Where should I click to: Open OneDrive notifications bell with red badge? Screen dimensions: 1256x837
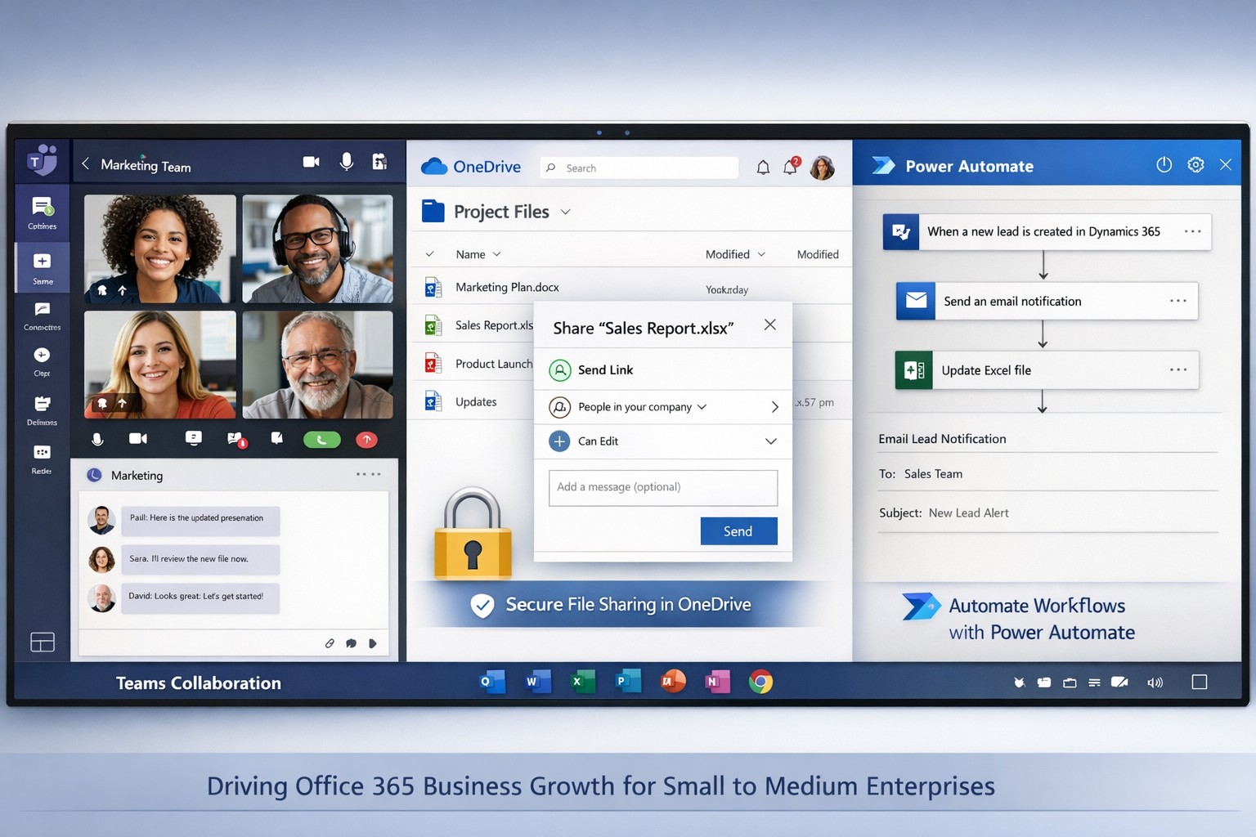click(x=791, y=167)
